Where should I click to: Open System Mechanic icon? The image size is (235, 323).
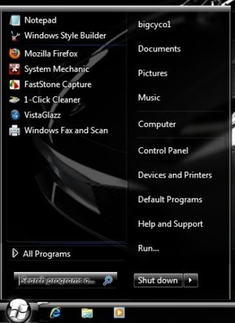15,69
